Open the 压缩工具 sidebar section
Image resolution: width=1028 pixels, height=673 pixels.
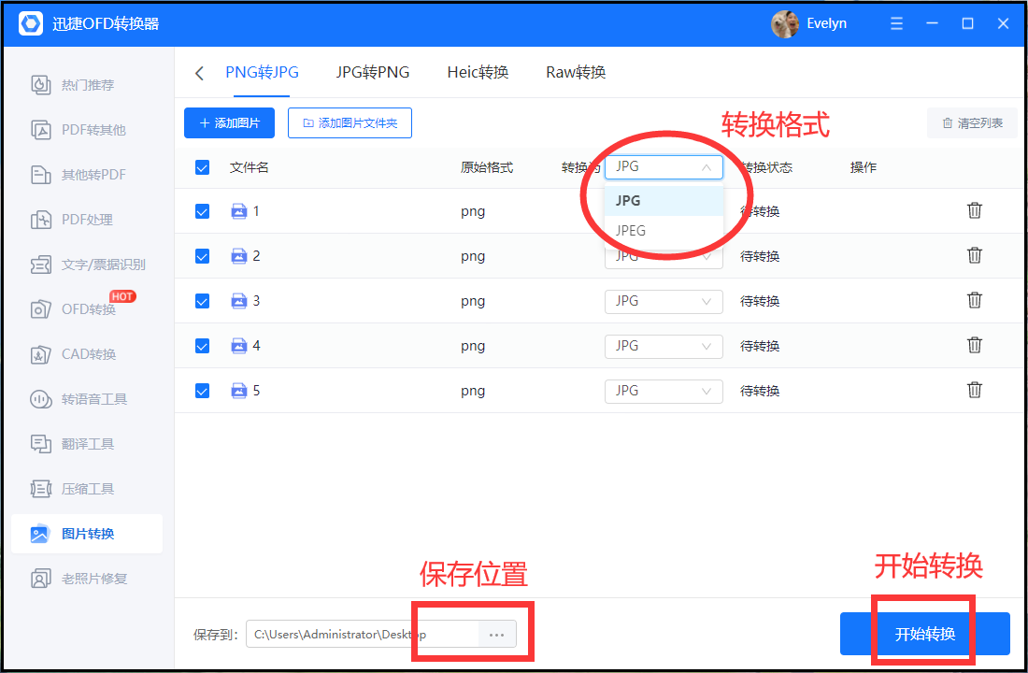[x=87, y=489]
